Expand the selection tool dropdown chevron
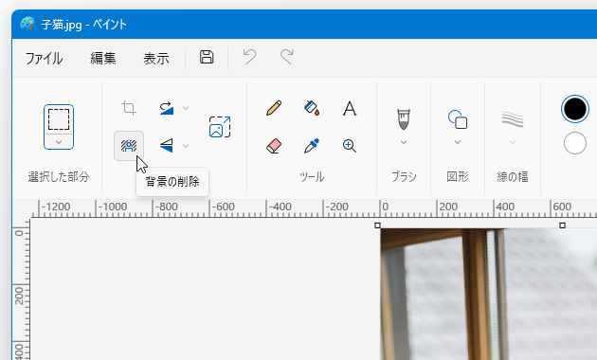 (59, 142)
